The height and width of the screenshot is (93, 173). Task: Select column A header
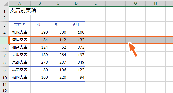(20, 3)
